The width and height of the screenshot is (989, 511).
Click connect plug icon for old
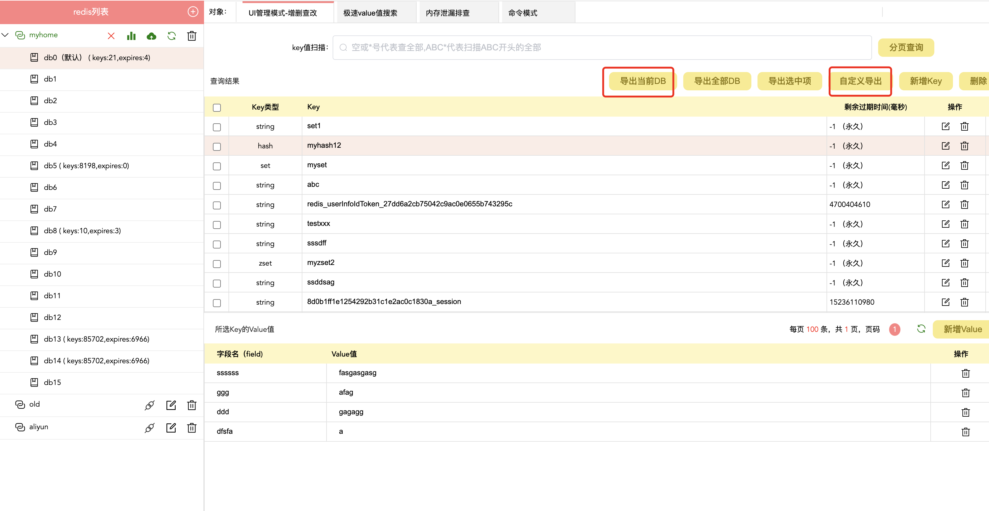point(149,405)
